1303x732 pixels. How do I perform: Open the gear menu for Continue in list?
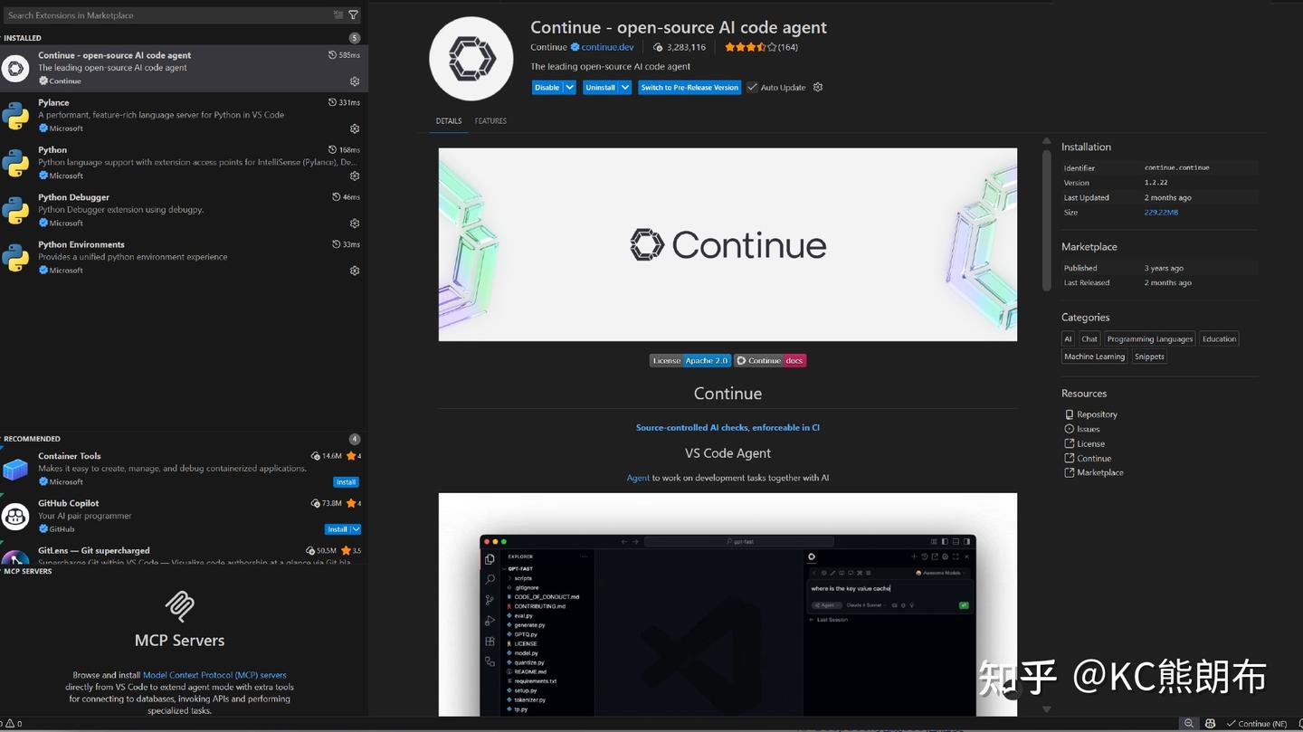point(355,81)
